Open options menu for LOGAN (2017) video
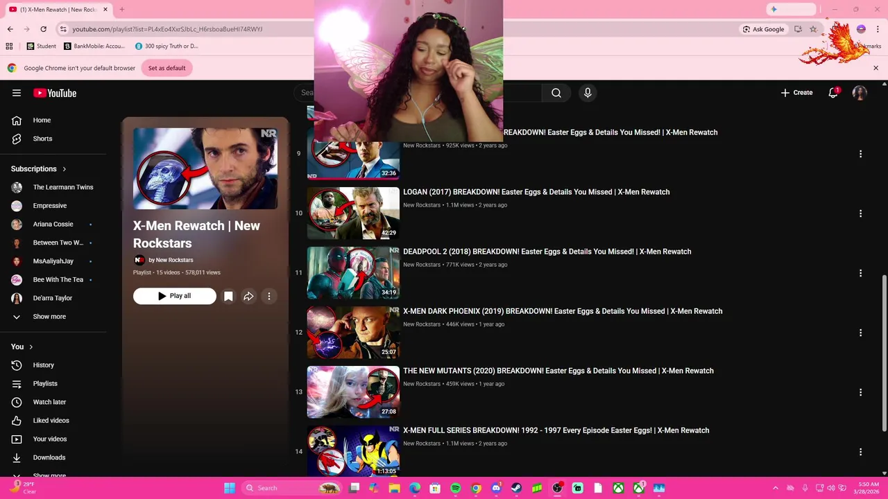Viewport: 888px width, 499px height. (860, 213)
